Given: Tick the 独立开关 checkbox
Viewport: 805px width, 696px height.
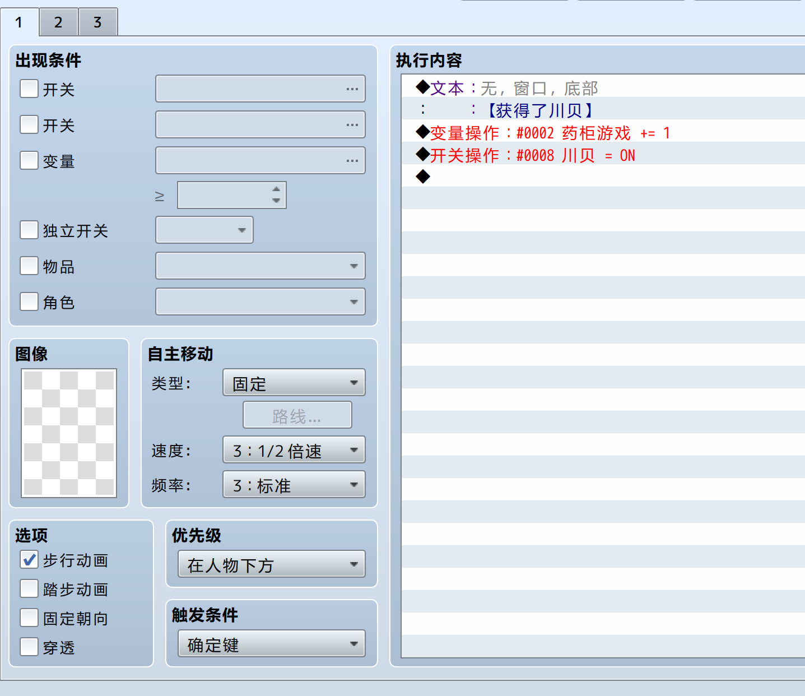Looking at the screenshot, I should [x=29, y=230].
